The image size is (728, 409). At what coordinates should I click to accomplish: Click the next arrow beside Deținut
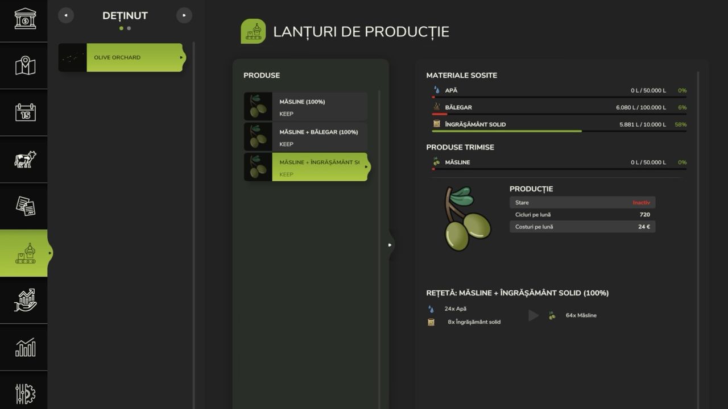tap(184, 15)
